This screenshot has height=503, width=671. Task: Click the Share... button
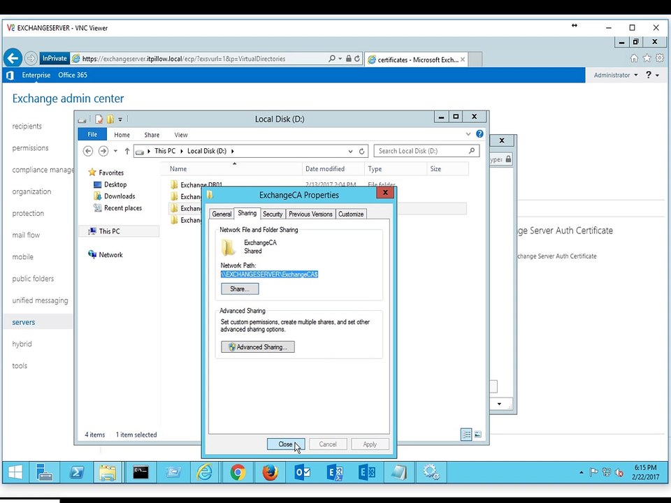point(240,289)
